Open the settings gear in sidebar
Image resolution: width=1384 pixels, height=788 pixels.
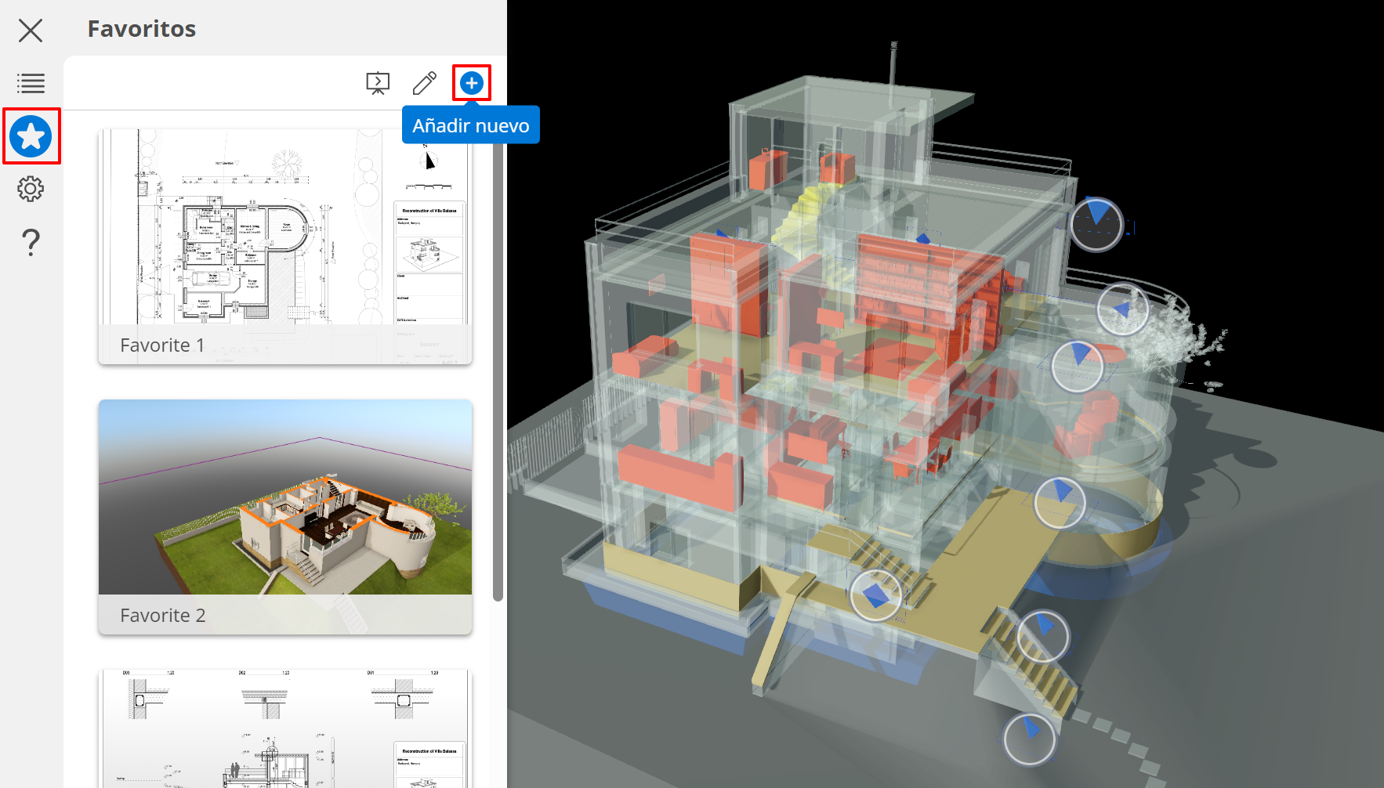coord(31,189)
